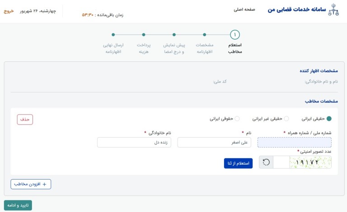Screen dimensions: 347x212
Task: Click the پیش نمایش و درج امضا step dot
Action: point(174,35)
